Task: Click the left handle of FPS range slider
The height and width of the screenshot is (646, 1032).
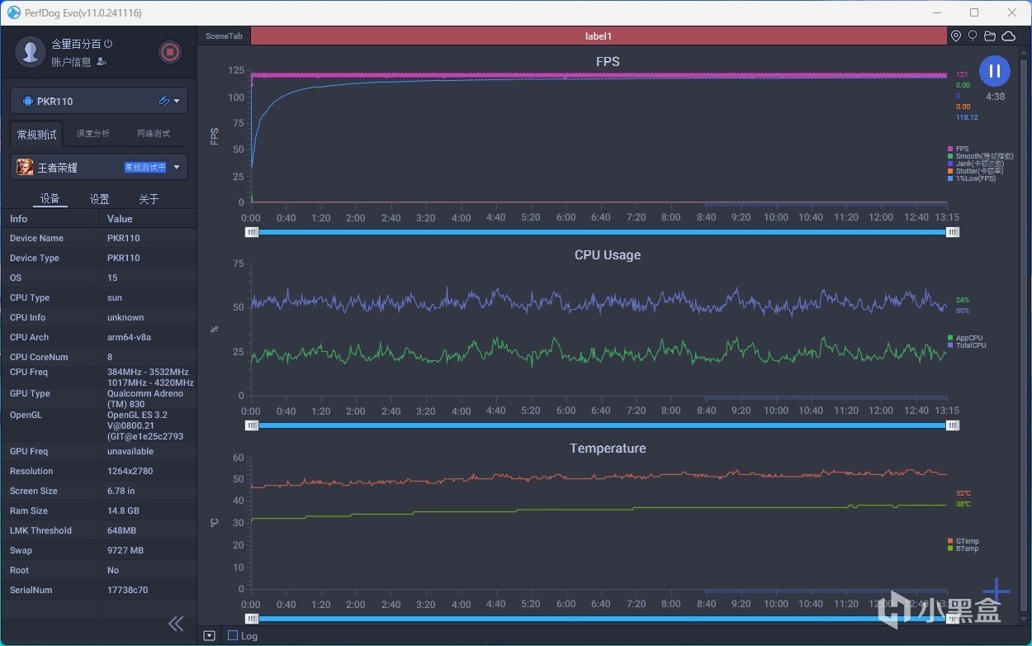Action: pos(252,232)
